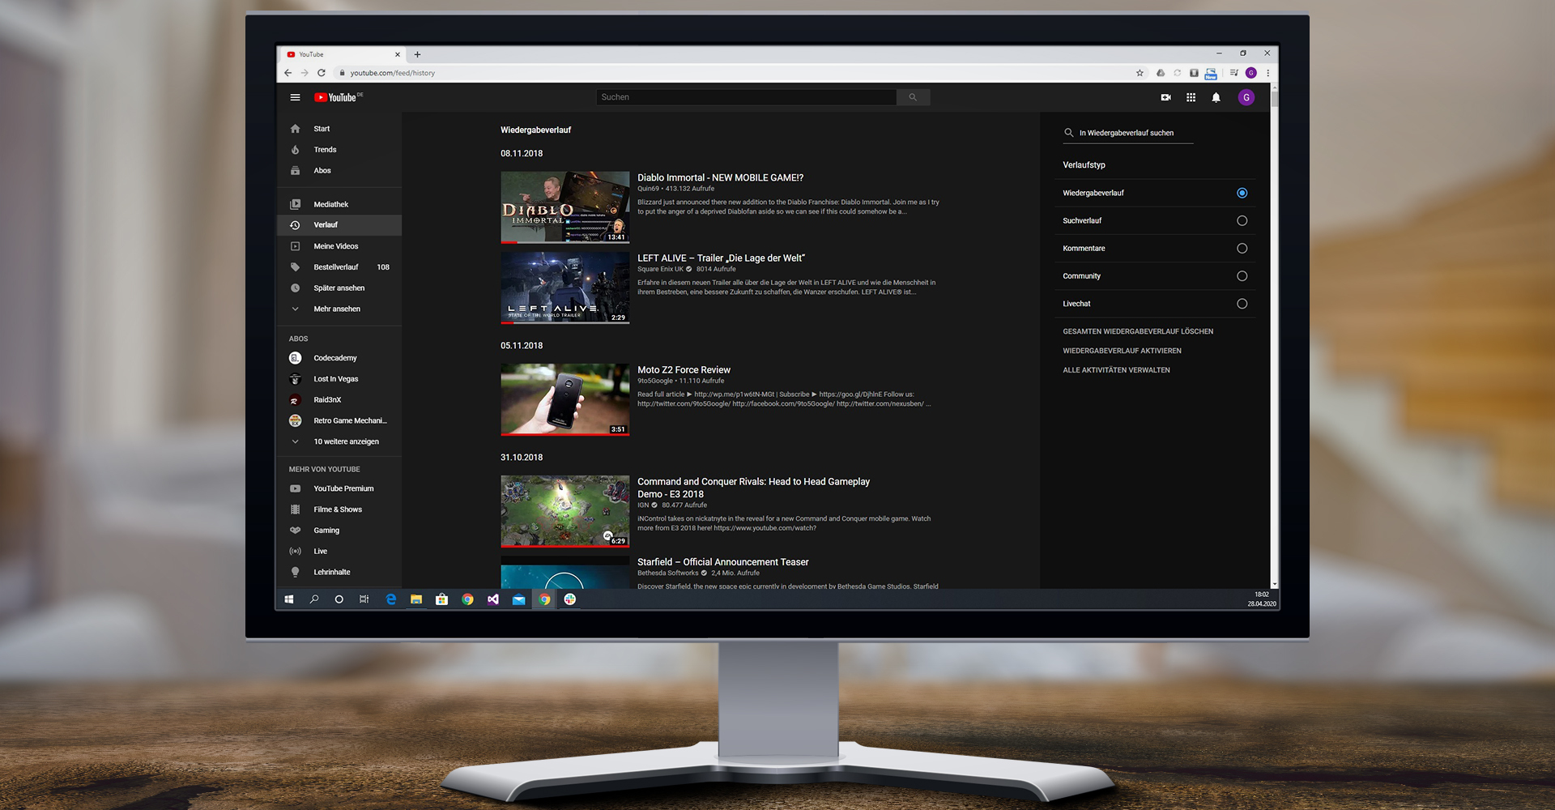Expand 10 weitere anzeigen subscriptions
This screenshot has width=1555, height=810.
(339, 441)
